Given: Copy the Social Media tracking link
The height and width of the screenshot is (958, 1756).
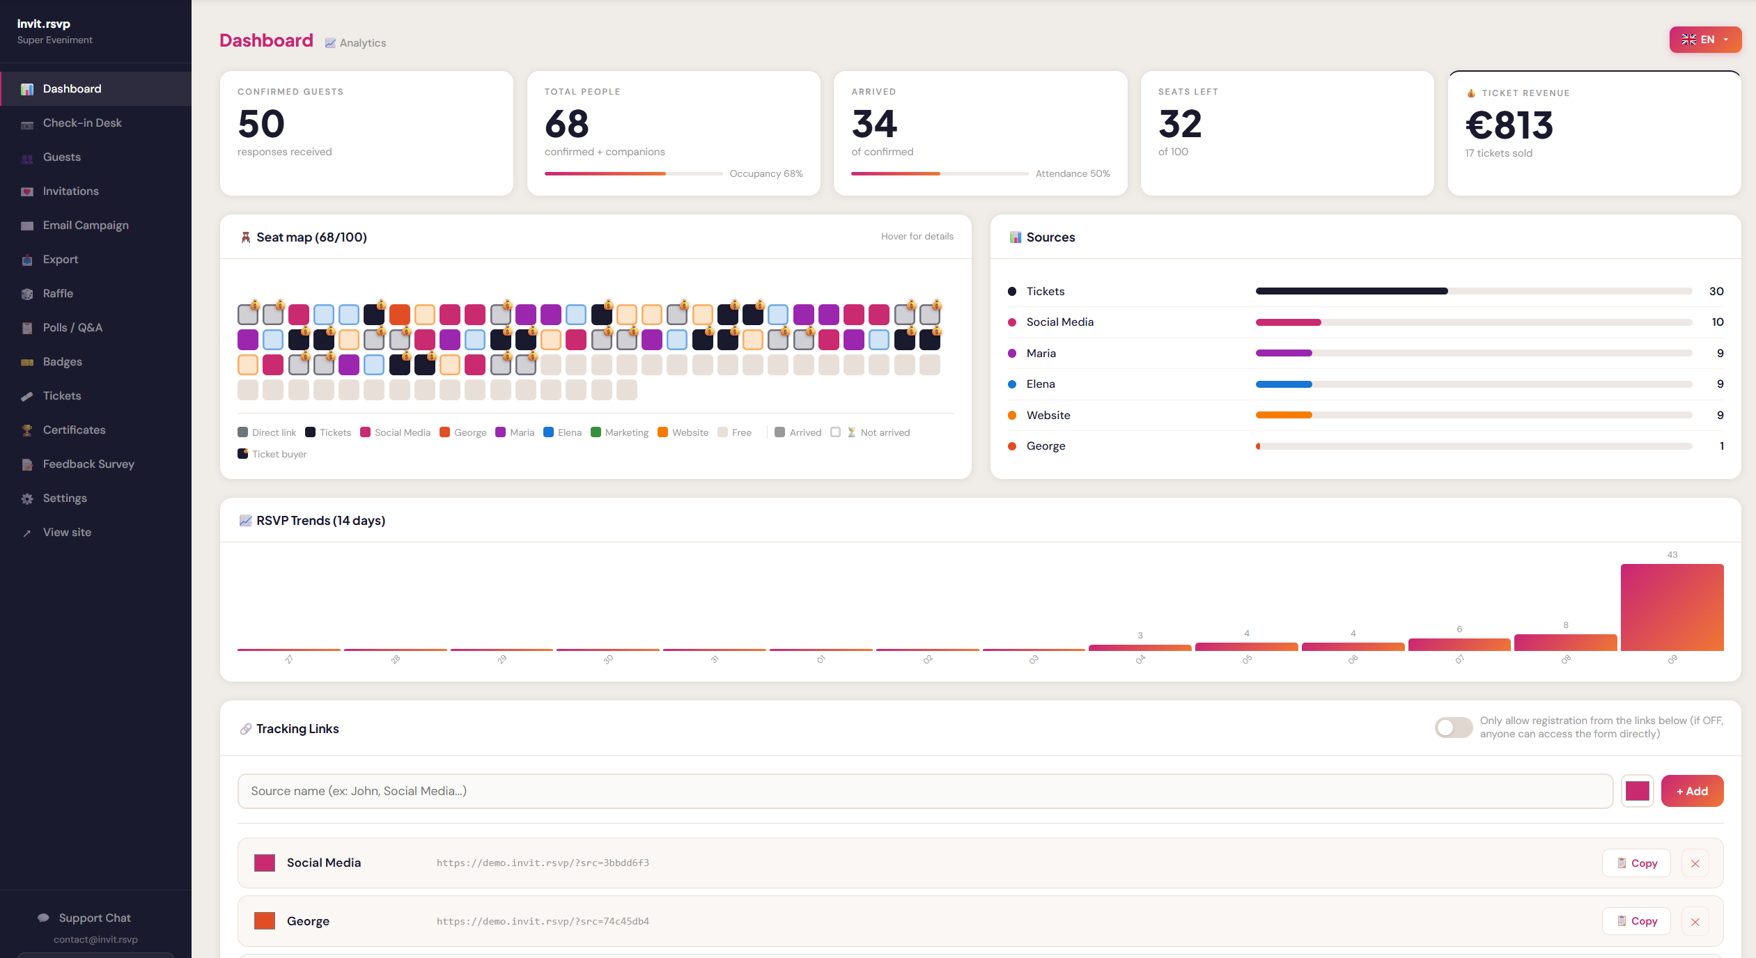Looking at the screenshot, I should [x=1636, y=863].
